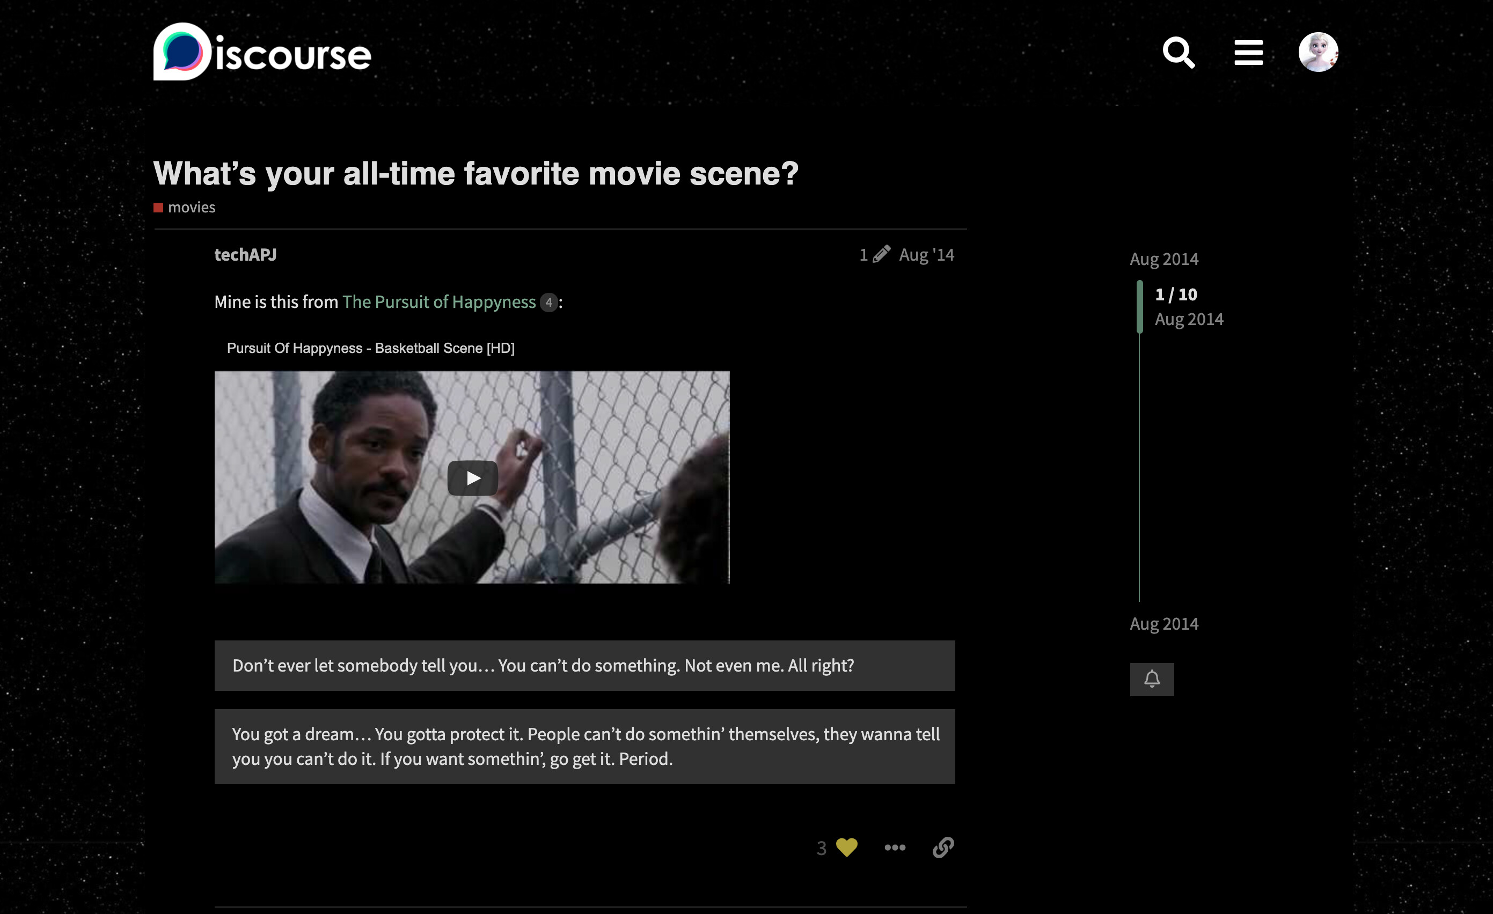This screenshot has height=914, width=1493.
Task: Open video title Pursuit Of Happyness link
Action: (x=370, y=348)
